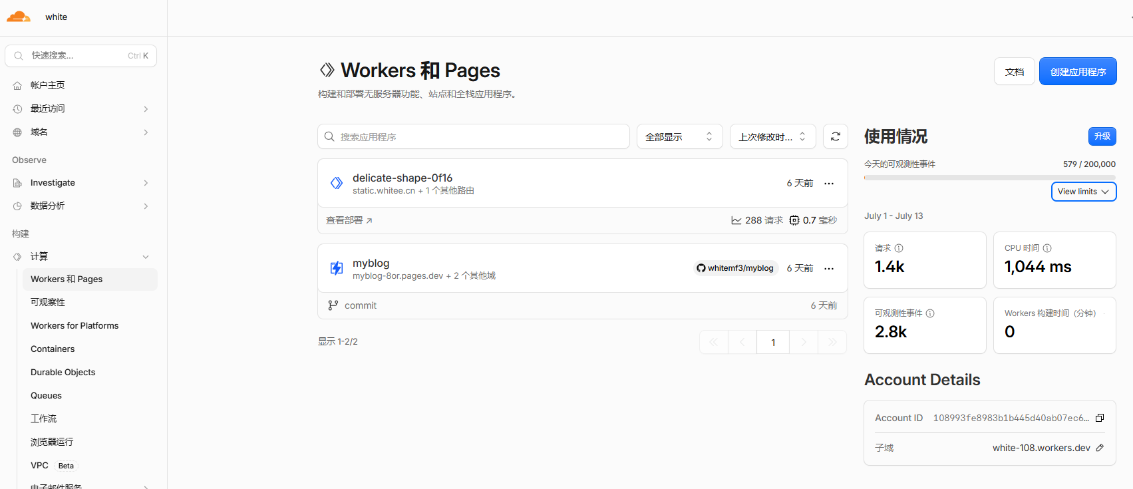1133x489 pixels.
Task: Copy the Account ID
Action: point(1100,418)
